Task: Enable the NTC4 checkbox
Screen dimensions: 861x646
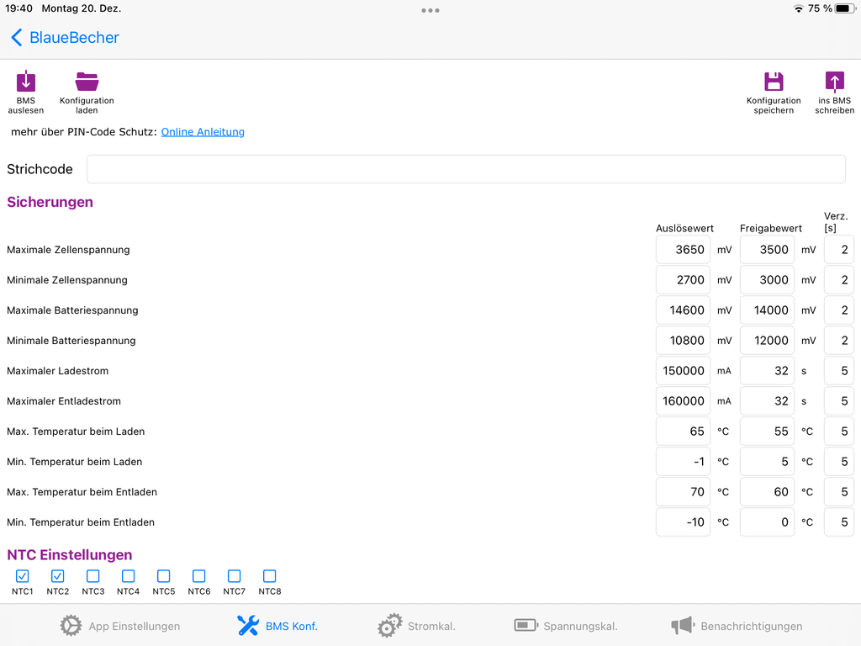Action: pyautogui.click(x=128, y=575)
